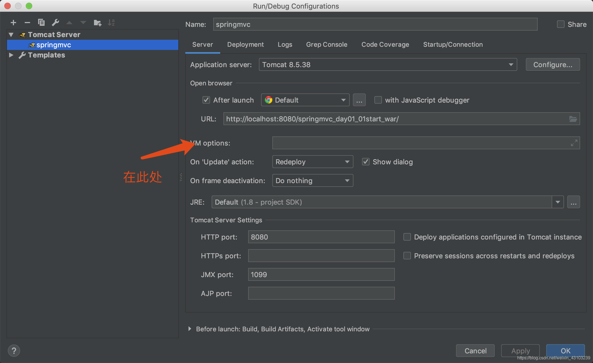
Task: Open JRE dropdown arrow
Action: coord(558,202)
